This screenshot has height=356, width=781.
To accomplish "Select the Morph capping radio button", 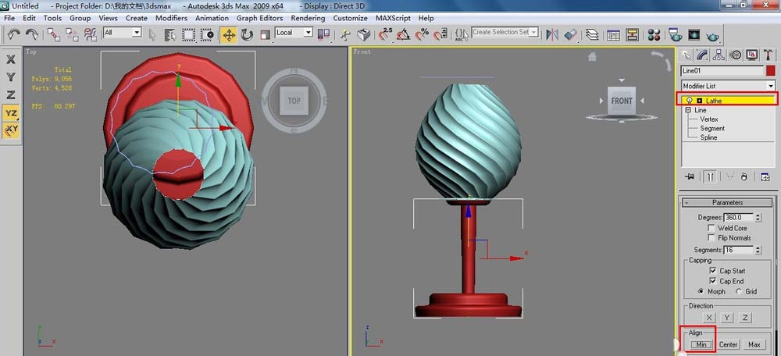I will tap(701, 291).
